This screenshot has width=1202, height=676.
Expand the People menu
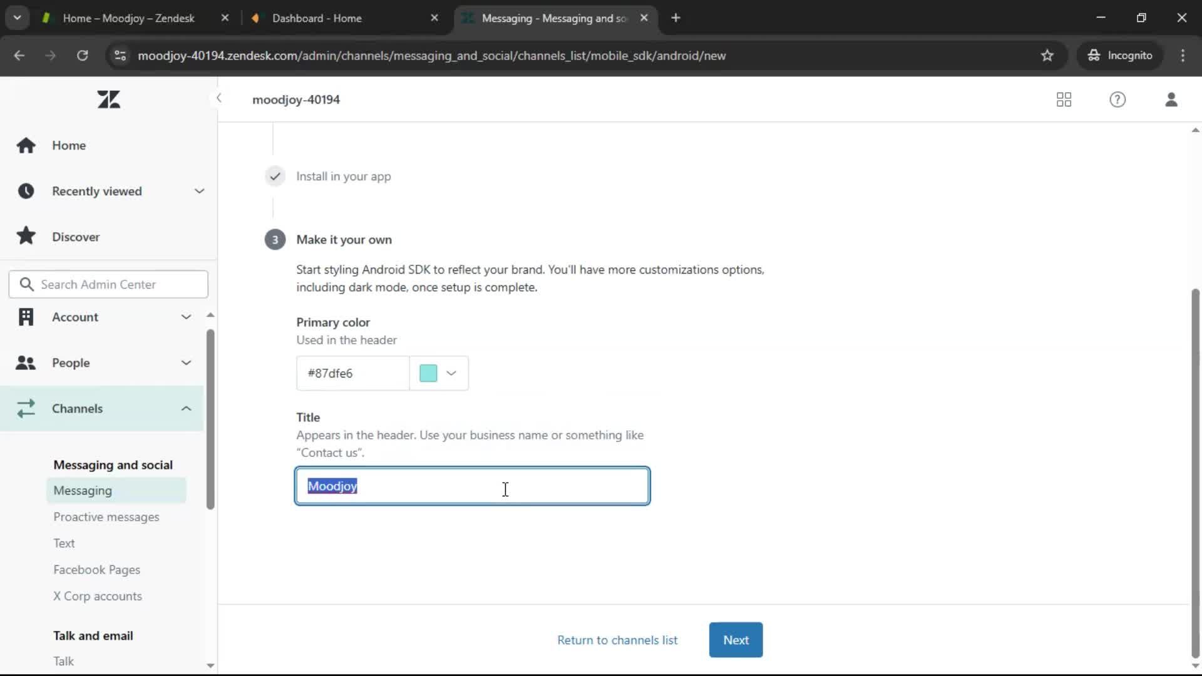(102, 362)
